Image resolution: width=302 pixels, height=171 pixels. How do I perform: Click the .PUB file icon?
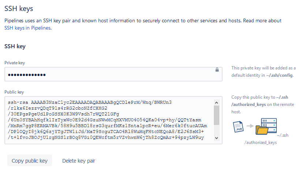pos(238,126)
